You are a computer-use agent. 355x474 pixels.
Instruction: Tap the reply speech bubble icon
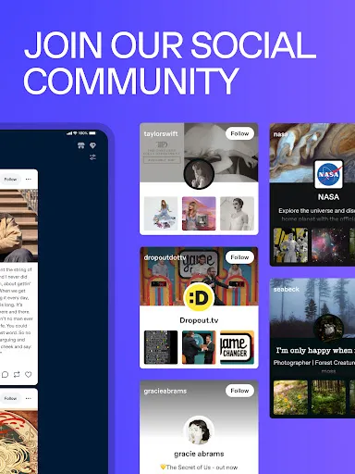[5, 374]
